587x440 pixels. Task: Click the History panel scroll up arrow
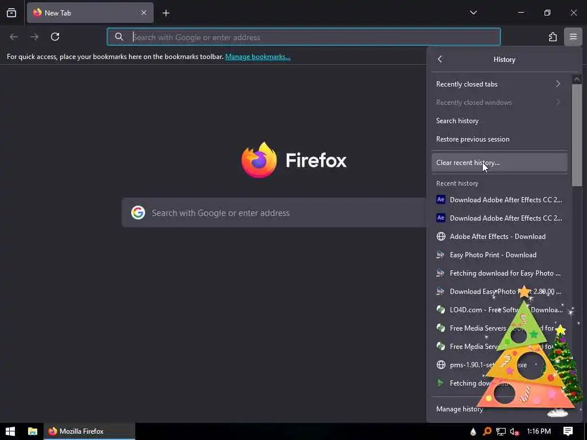pyautogui.click(x=577, y=79)
